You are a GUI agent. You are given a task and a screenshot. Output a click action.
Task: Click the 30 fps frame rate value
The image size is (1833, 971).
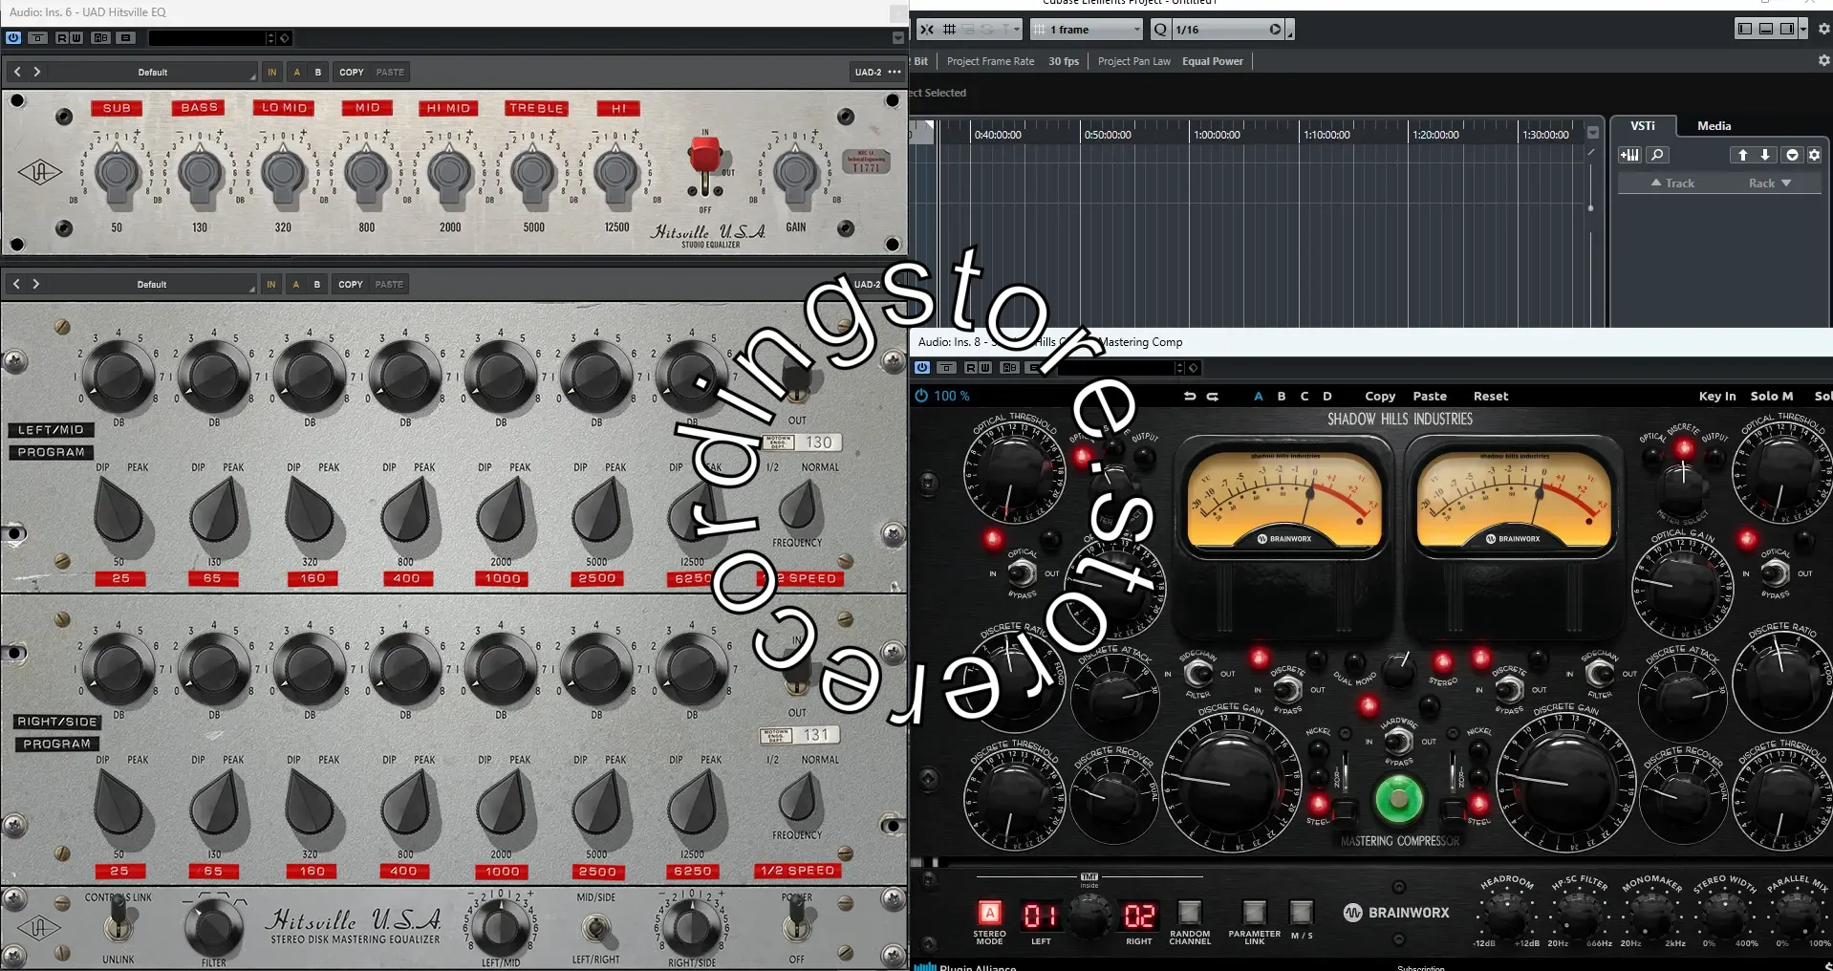tap(1063, 61)
